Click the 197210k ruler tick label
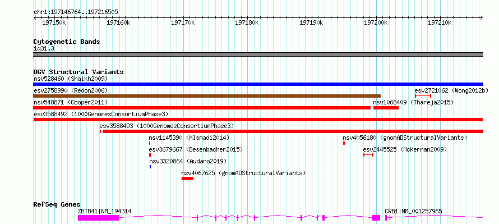The width and height of the screenshot is (499, 224). click(440, 23)
